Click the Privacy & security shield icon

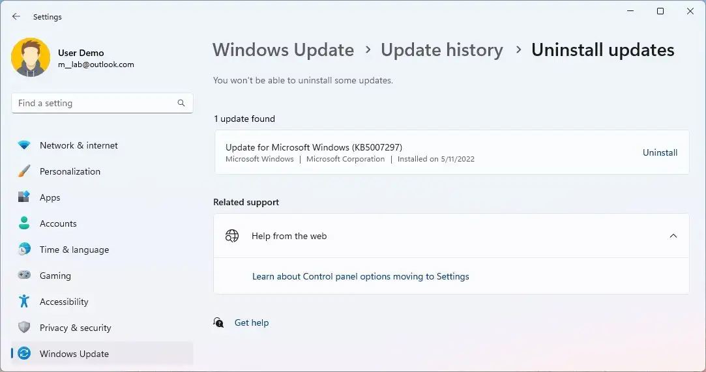pyautogui.click(x=24, y=328)
